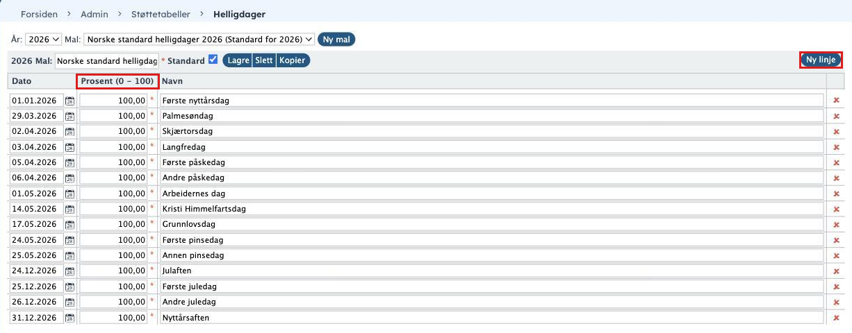Create a new template with Ny mal

336,40
